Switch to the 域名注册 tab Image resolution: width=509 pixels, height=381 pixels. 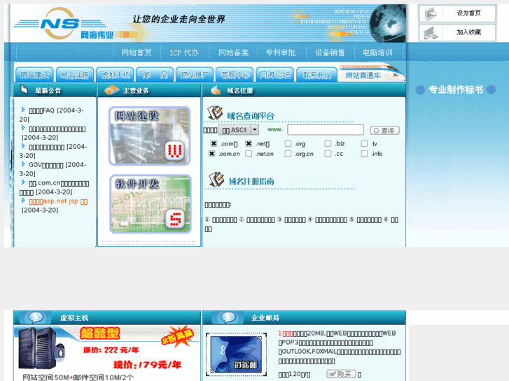[75, 75]
